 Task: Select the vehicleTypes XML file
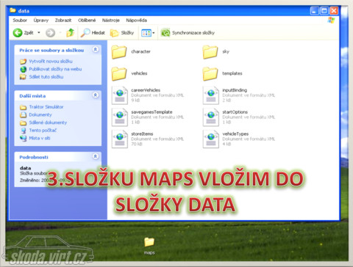point(239,139)
